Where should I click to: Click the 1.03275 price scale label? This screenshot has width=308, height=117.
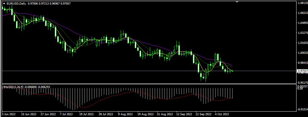point(302,33)
